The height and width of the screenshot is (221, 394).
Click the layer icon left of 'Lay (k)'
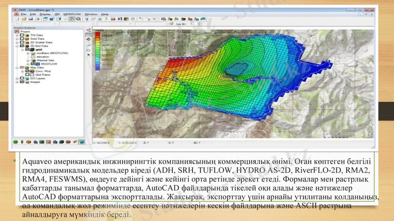coord(171,24)
